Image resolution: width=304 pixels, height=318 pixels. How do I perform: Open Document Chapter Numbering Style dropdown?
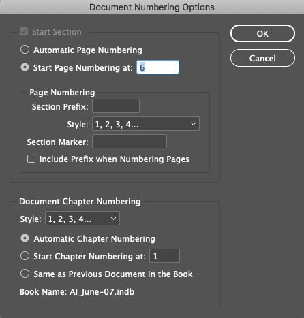(x=82, y=219)
